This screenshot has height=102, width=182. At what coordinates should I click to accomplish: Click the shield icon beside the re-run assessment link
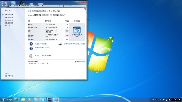[76, 62]
